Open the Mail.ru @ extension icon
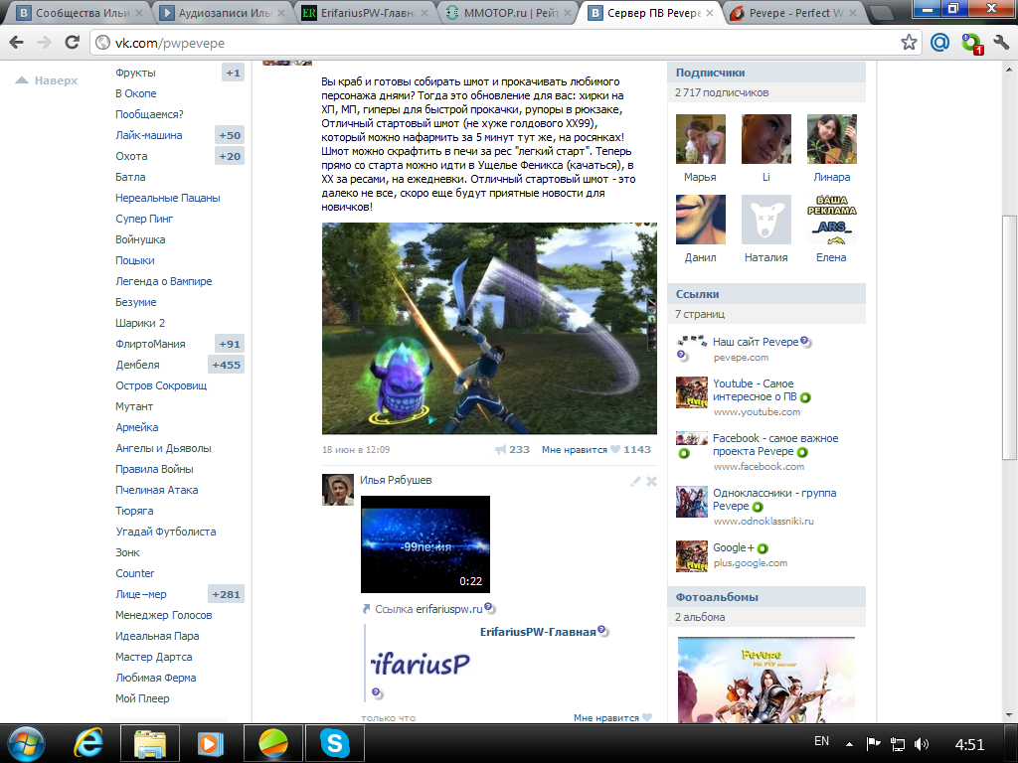Screen dimensions: 1018x763 pyautogui.click(x=939, y=43)
